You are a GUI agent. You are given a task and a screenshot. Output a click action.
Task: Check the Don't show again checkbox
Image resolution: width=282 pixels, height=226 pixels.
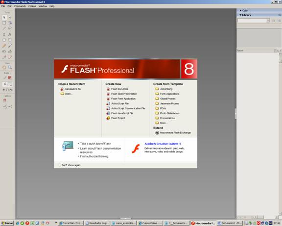60,165
